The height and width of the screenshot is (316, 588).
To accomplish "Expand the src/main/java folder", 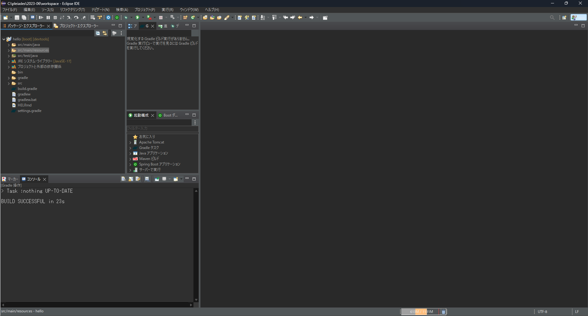I will (x=9, y=45).
